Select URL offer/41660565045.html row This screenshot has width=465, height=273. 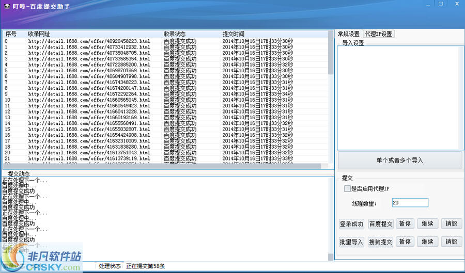(165, 100)
